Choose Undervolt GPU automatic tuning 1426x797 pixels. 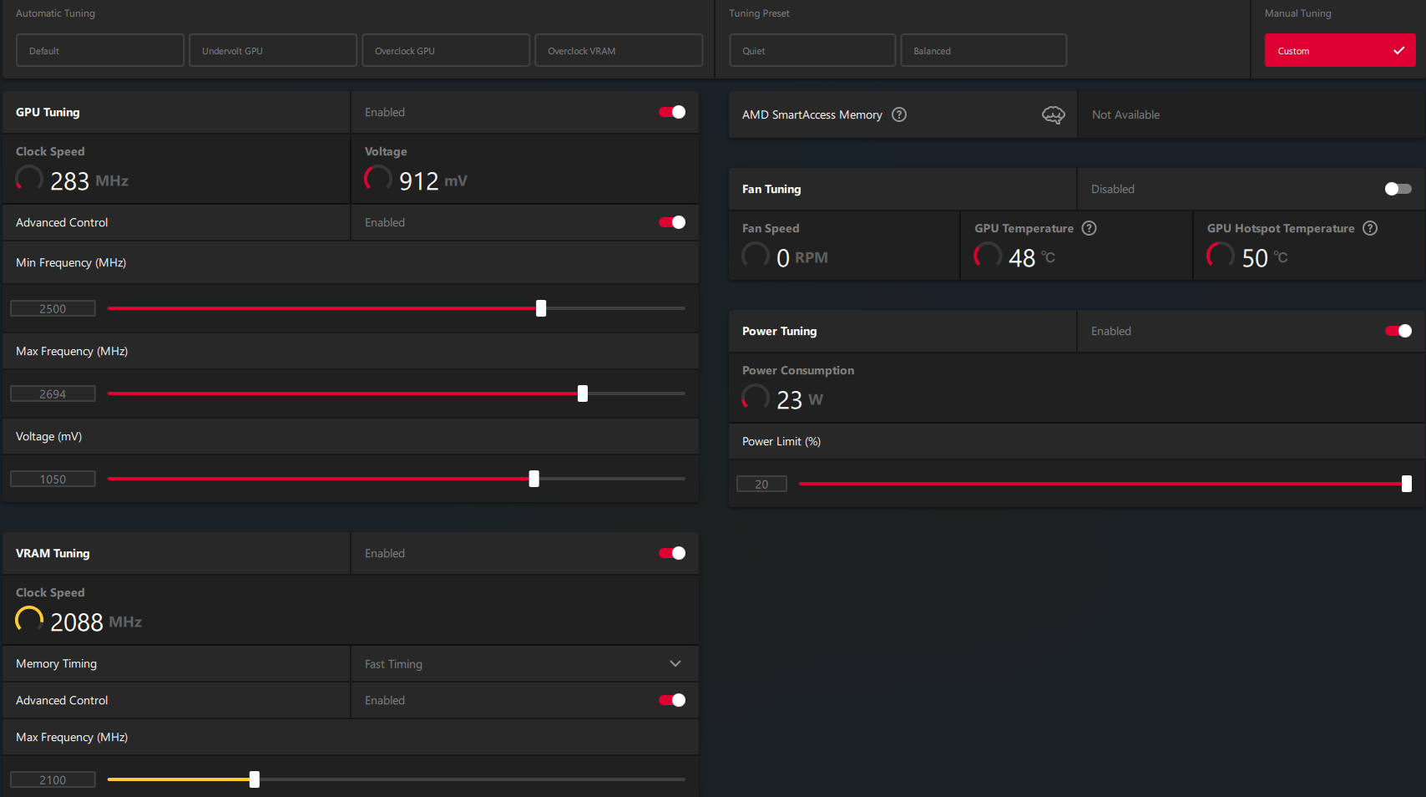273,50
